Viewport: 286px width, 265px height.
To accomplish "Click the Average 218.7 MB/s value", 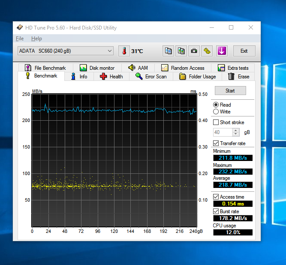I will point(233,185).
